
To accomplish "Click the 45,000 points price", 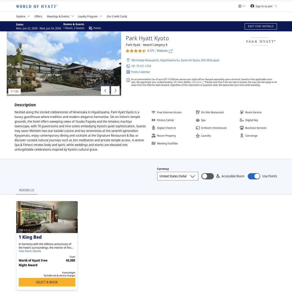I will pos(70,261).
